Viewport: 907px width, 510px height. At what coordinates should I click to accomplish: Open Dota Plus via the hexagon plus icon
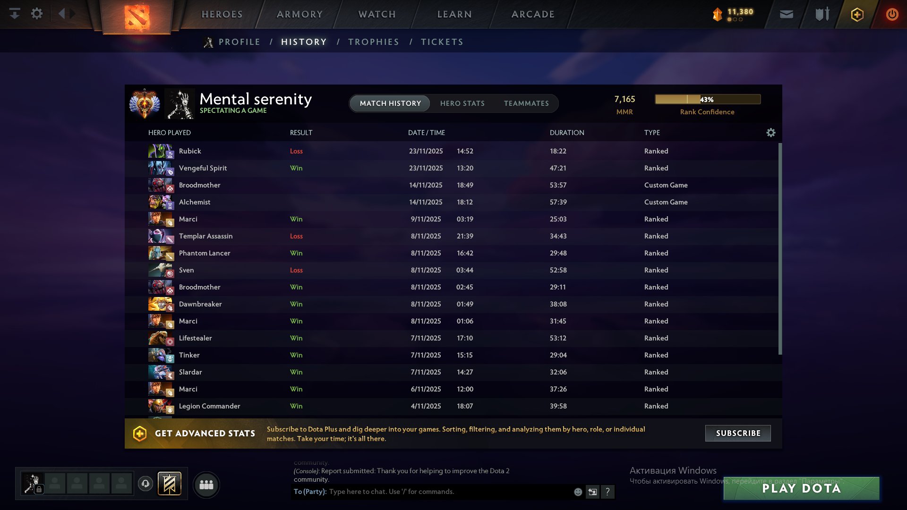point(857,14)
